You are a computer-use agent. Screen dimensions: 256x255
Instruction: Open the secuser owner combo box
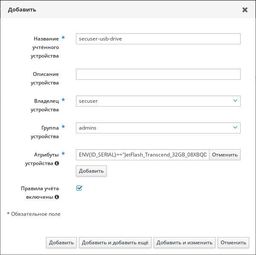[x=154, y=101]
